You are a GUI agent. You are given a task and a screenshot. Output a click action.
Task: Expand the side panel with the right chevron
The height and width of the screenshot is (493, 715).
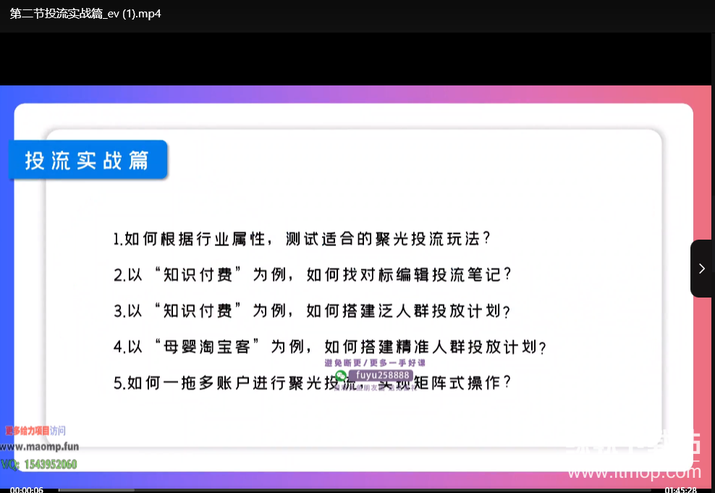point(702,269)
